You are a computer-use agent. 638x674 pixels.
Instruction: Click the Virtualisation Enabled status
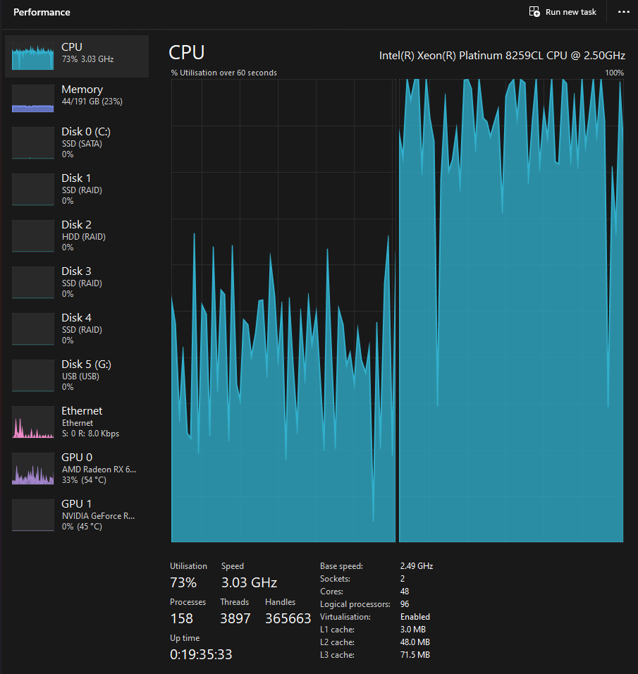point(416,617)
